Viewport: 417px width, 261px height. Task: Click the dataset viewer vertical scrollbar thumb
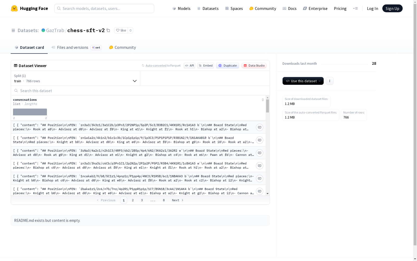267,106
